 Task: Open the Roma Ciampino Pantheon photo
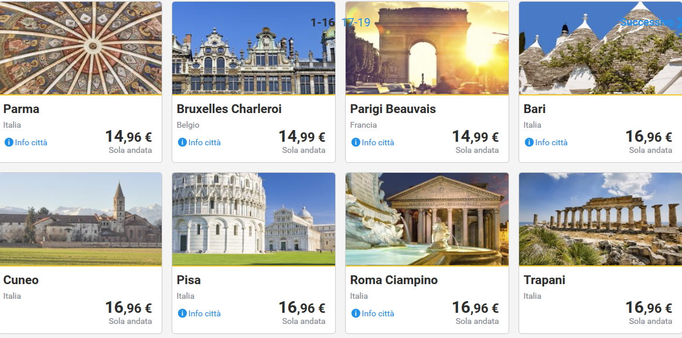click(427, 219)
